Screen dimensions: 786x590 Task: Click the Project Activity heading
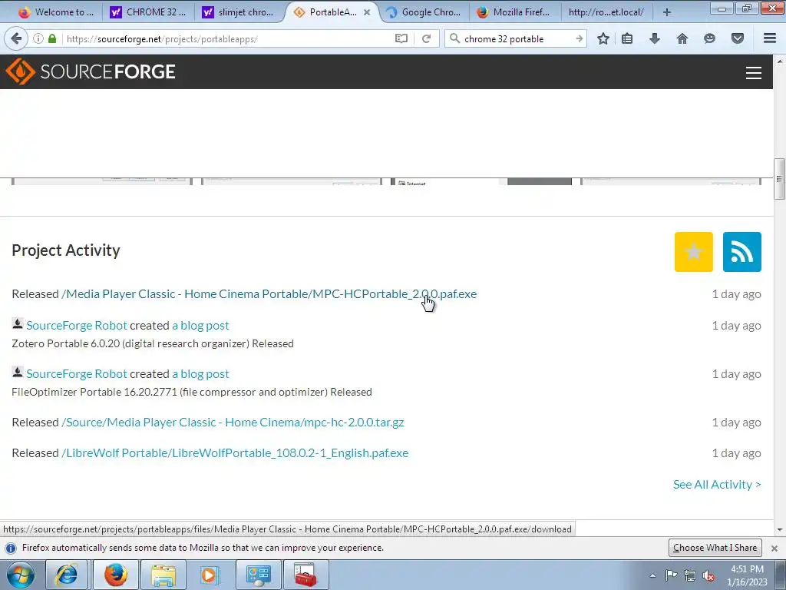[x=66, y=250]
